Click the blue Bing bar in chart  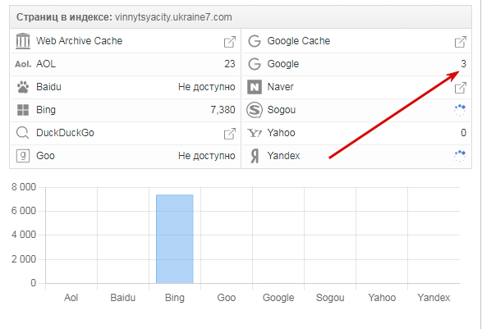(x=175, y=239)
